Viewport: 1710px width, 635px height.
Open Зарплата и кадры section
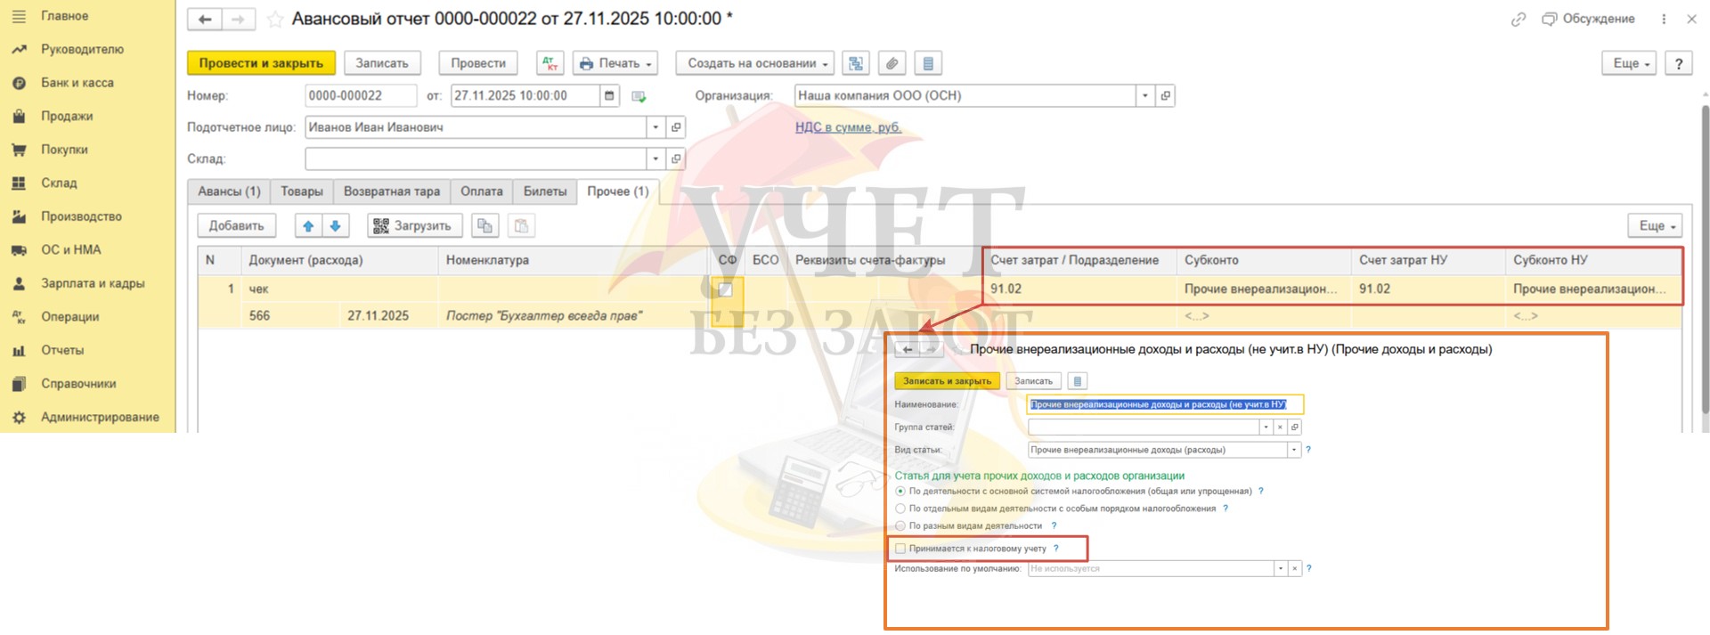93,283
